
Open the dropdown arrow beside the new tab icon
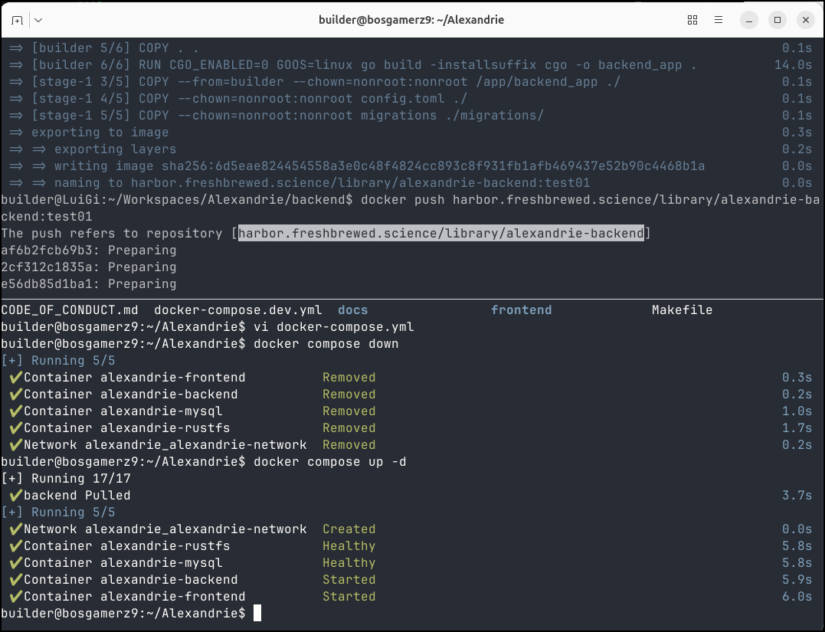pyautogui.click(x=38, y=20)
